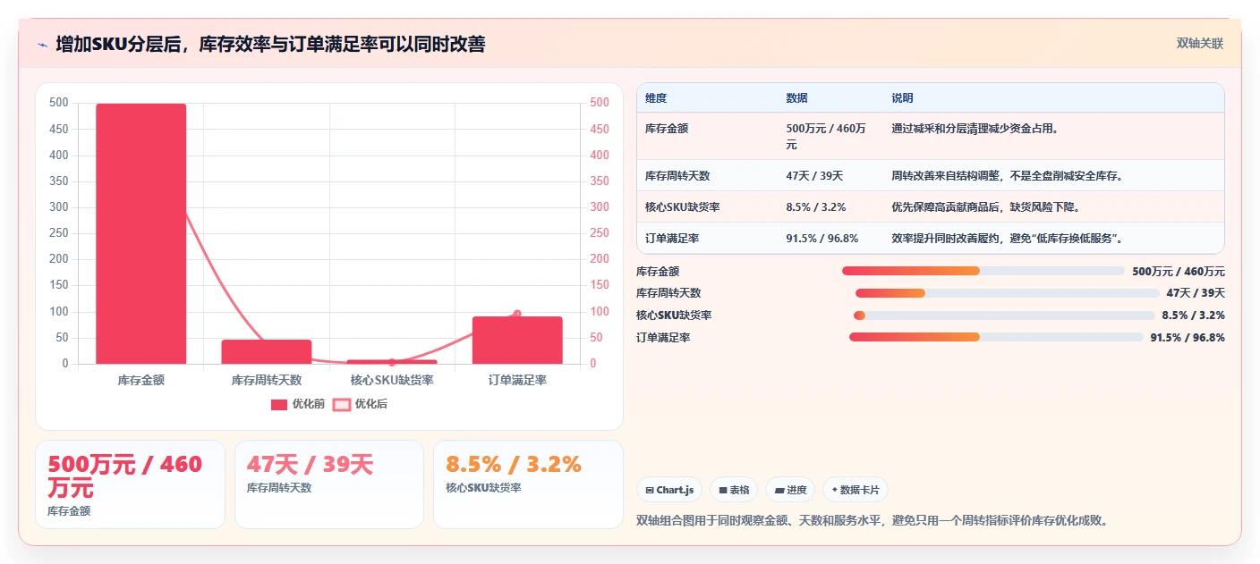Viewport: 1260px width, 564px height.
Task: Click the Chart.js tag
Action: [x=669, y=490]
